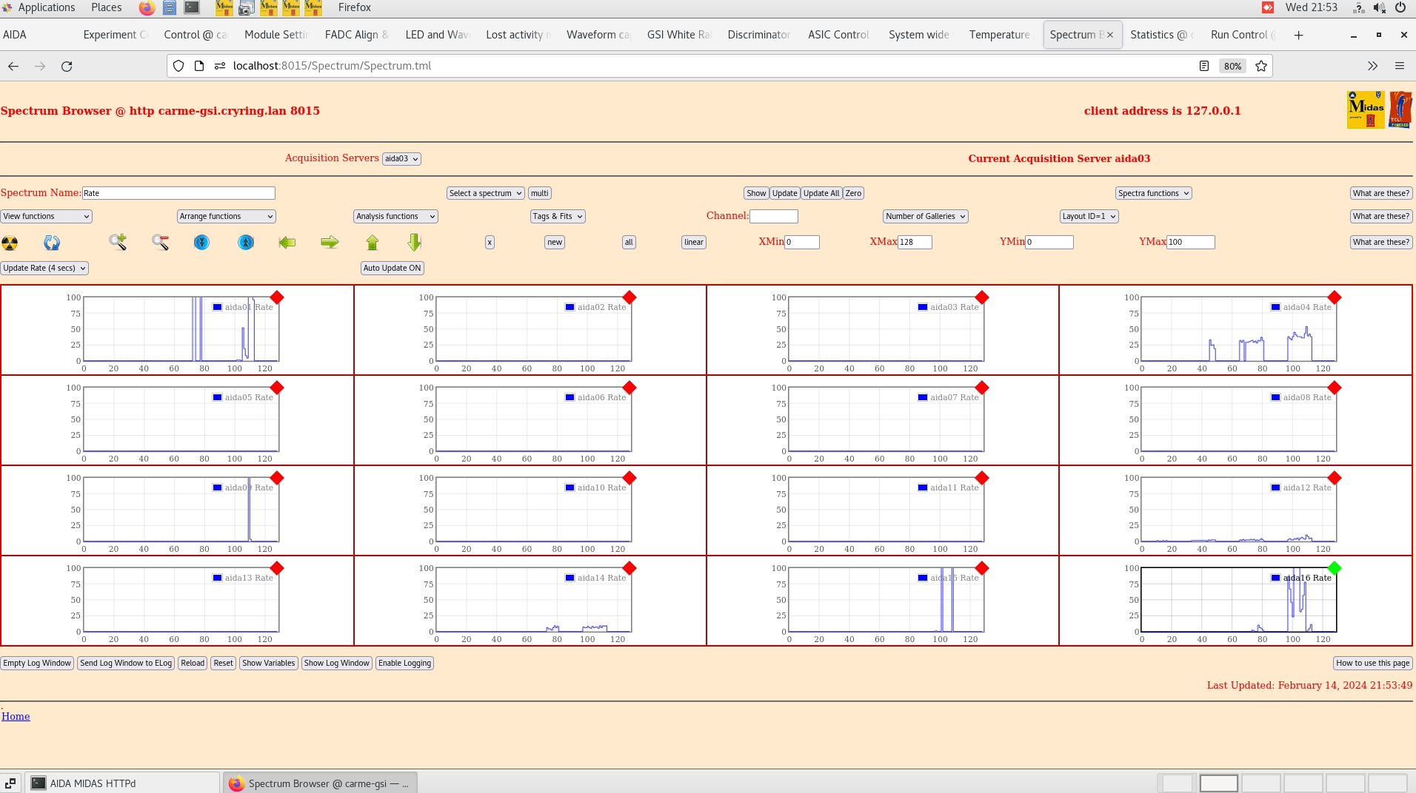Toggle the green diamond on aida16 Rate

pyautogui.click(x=1335, y=568)
